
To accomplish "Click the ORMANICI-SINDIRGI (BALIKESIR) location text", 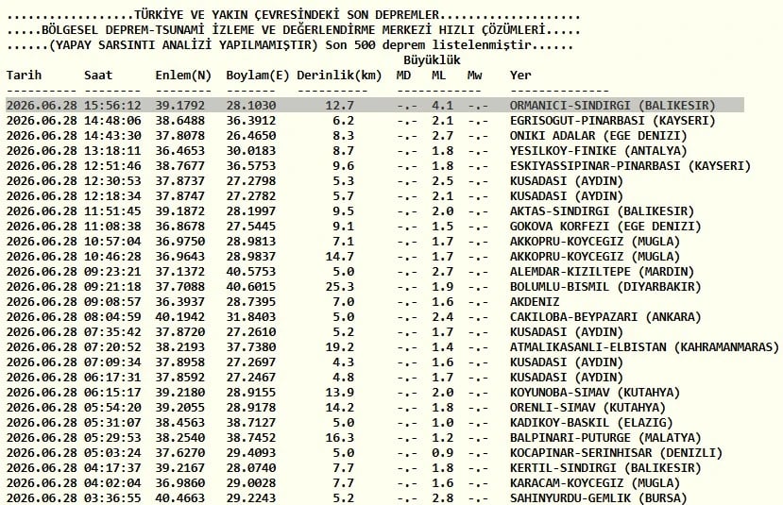I will [612, 106].
